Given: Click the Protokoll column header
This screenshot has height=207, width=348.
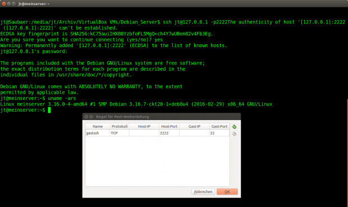Looking at the screenshot, I should pos(120,126).
